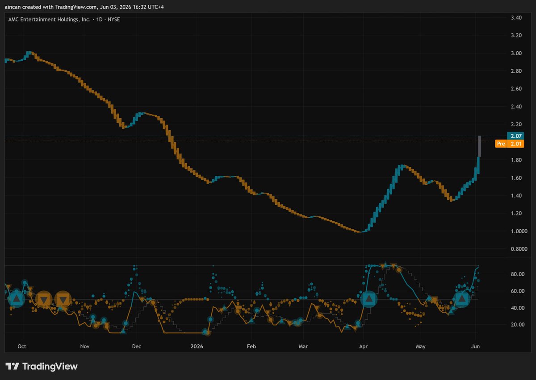Click the 2.20 price axis label
This screenshot has height=380, width=536.
pos(517,124)
